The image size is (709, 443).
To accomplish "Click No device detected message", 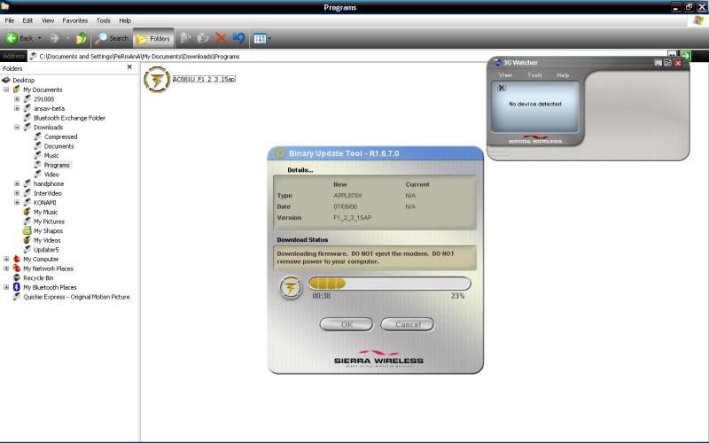I will click(x=535, y=104).
